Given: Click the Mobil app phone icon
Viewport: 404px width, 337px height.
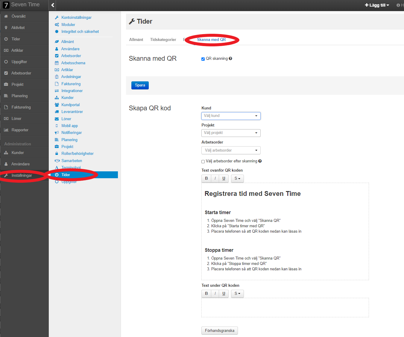Looking at the screenshot, I should click(57, 126).
